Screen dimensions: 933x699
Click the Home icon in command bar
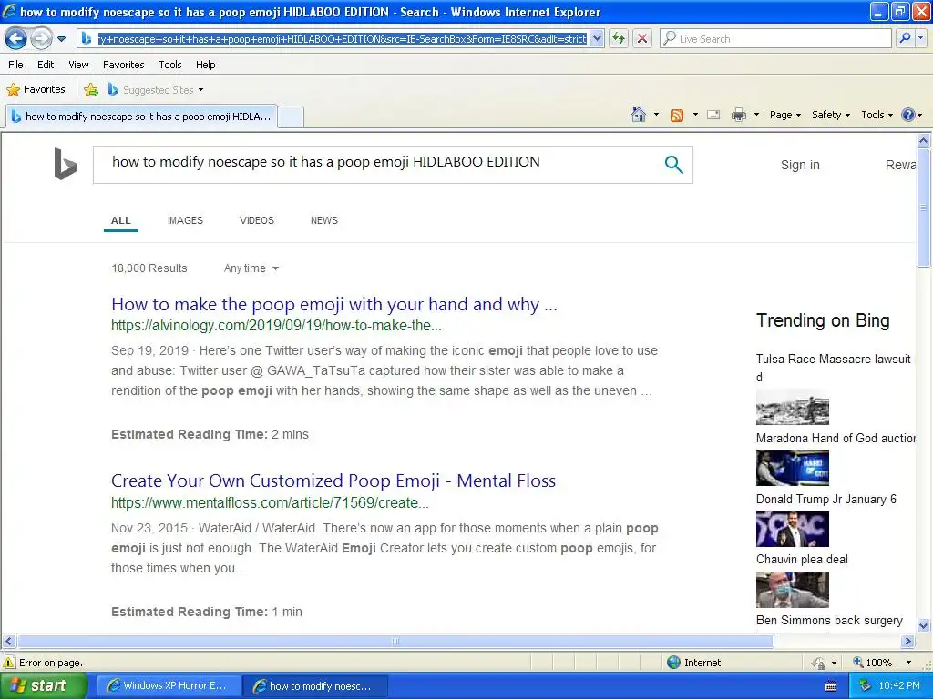639,115
